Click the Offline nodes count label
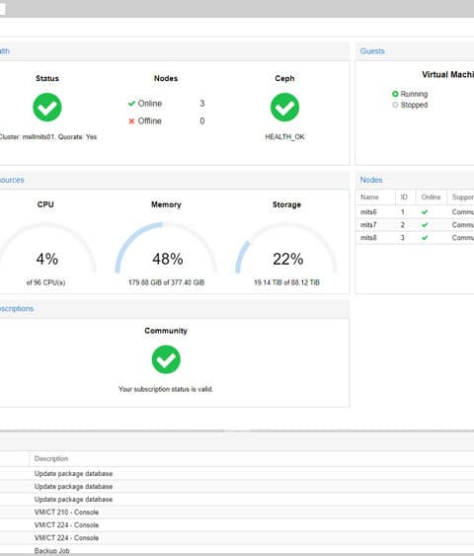The image size is (474, 556). [150, 120]
